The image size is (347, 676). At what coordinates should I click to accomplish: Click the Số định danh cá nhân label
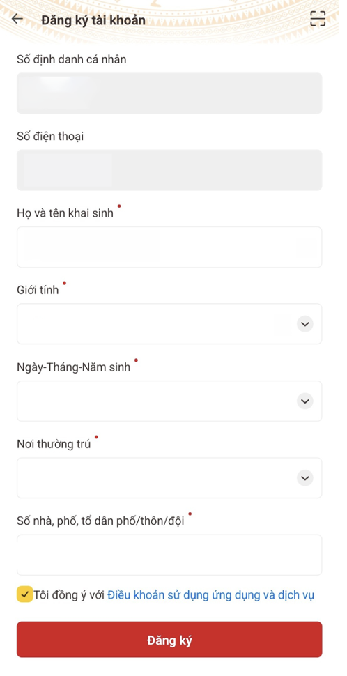coord(72,59)
